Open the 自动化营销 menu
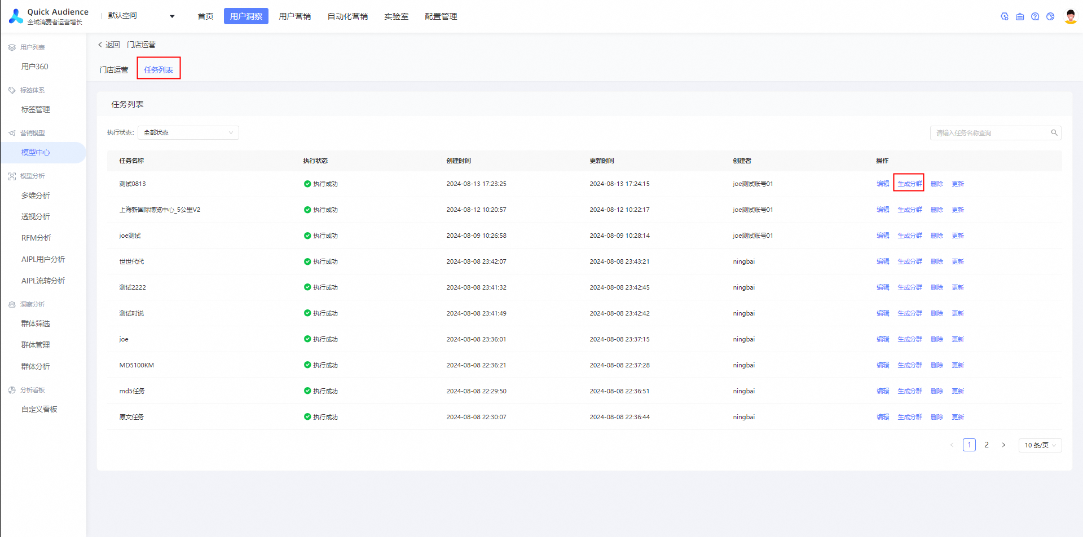The height and width of the screenshot is (537, 1083). (x=347, y=16)
